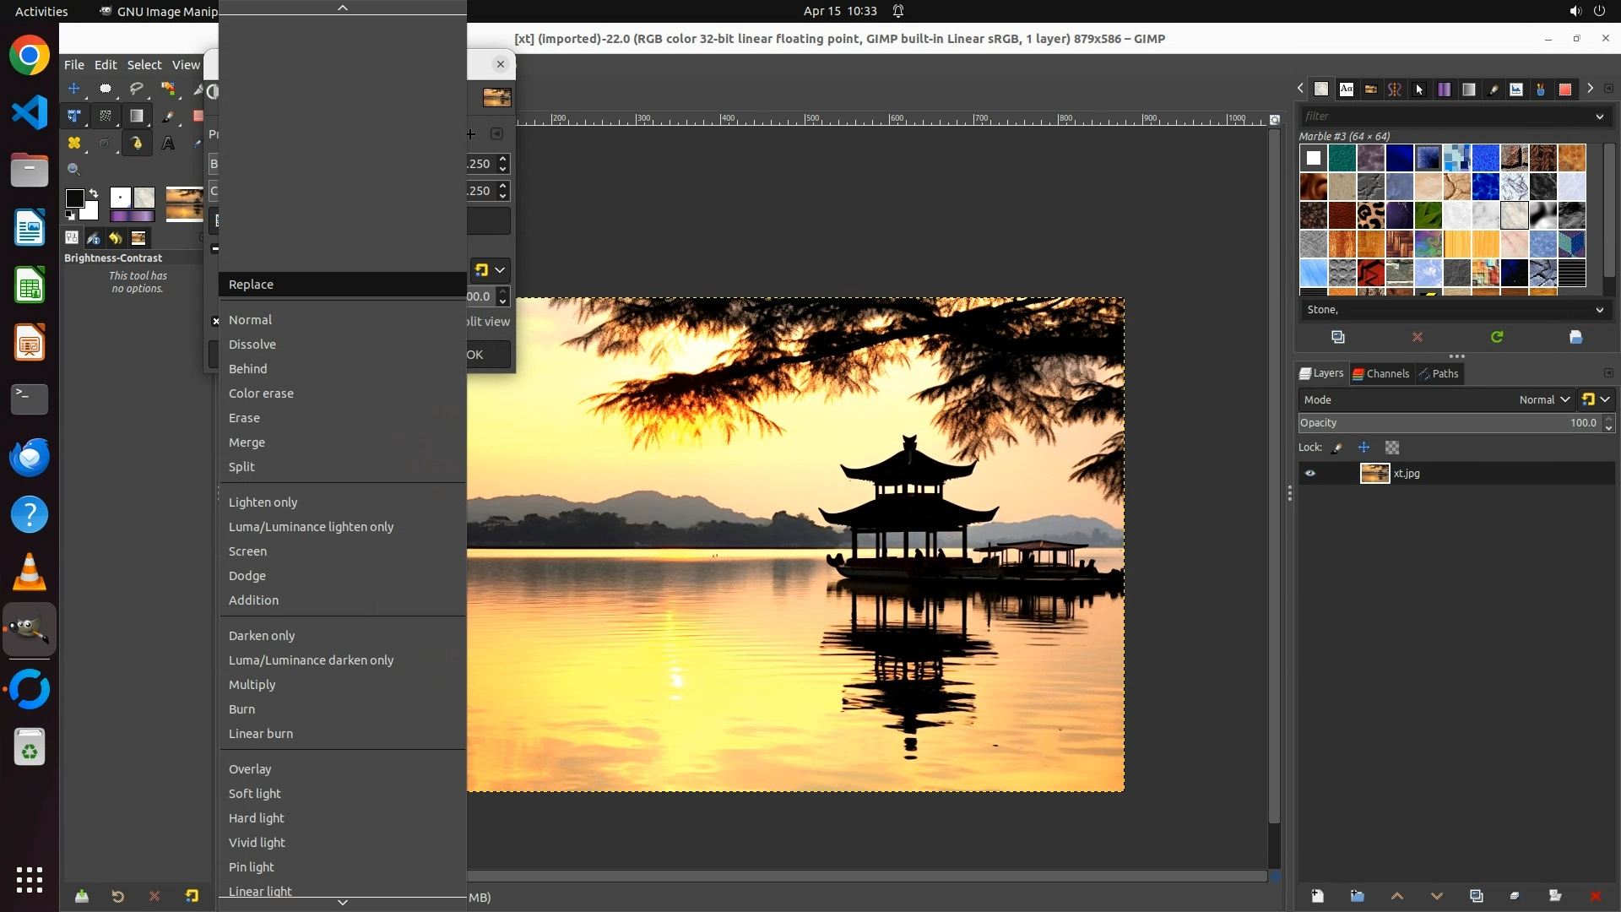The image size is (1621, 912).
Task: Choose Multiply from blend mode list
Action: click(x=252, y=685)
